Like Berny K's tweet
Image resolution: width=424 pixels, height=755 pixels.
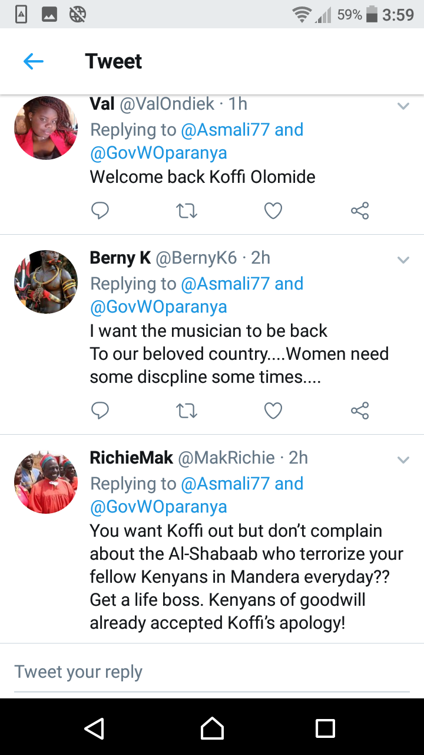(273, 411)
